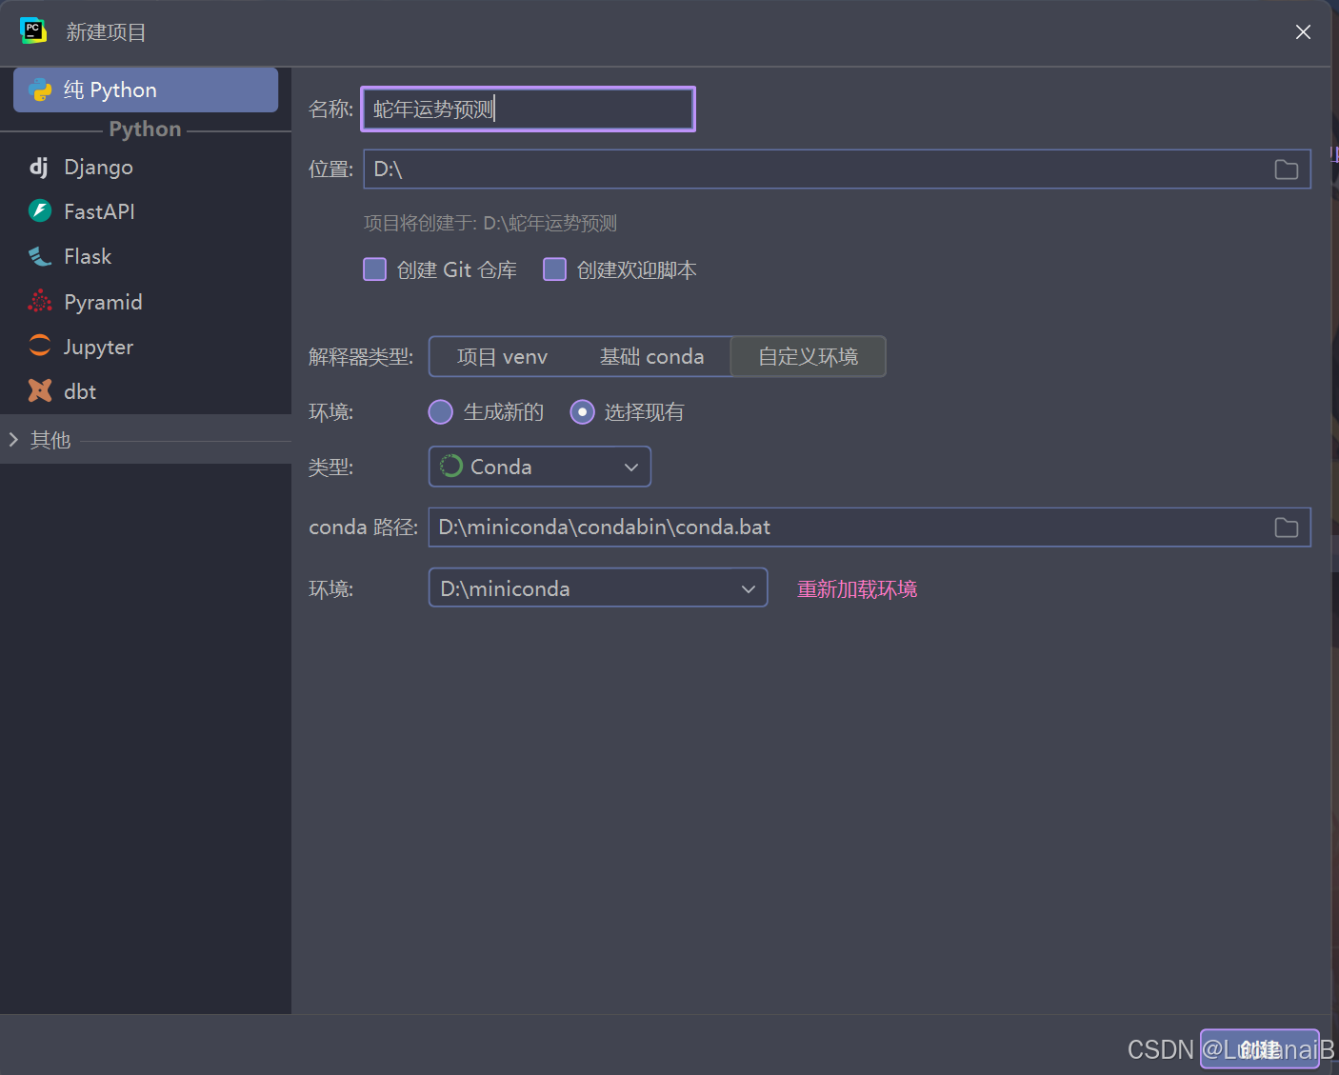The image size is (1339, 1075).
Task: Select Pyramid project type label
Action: 103,302
